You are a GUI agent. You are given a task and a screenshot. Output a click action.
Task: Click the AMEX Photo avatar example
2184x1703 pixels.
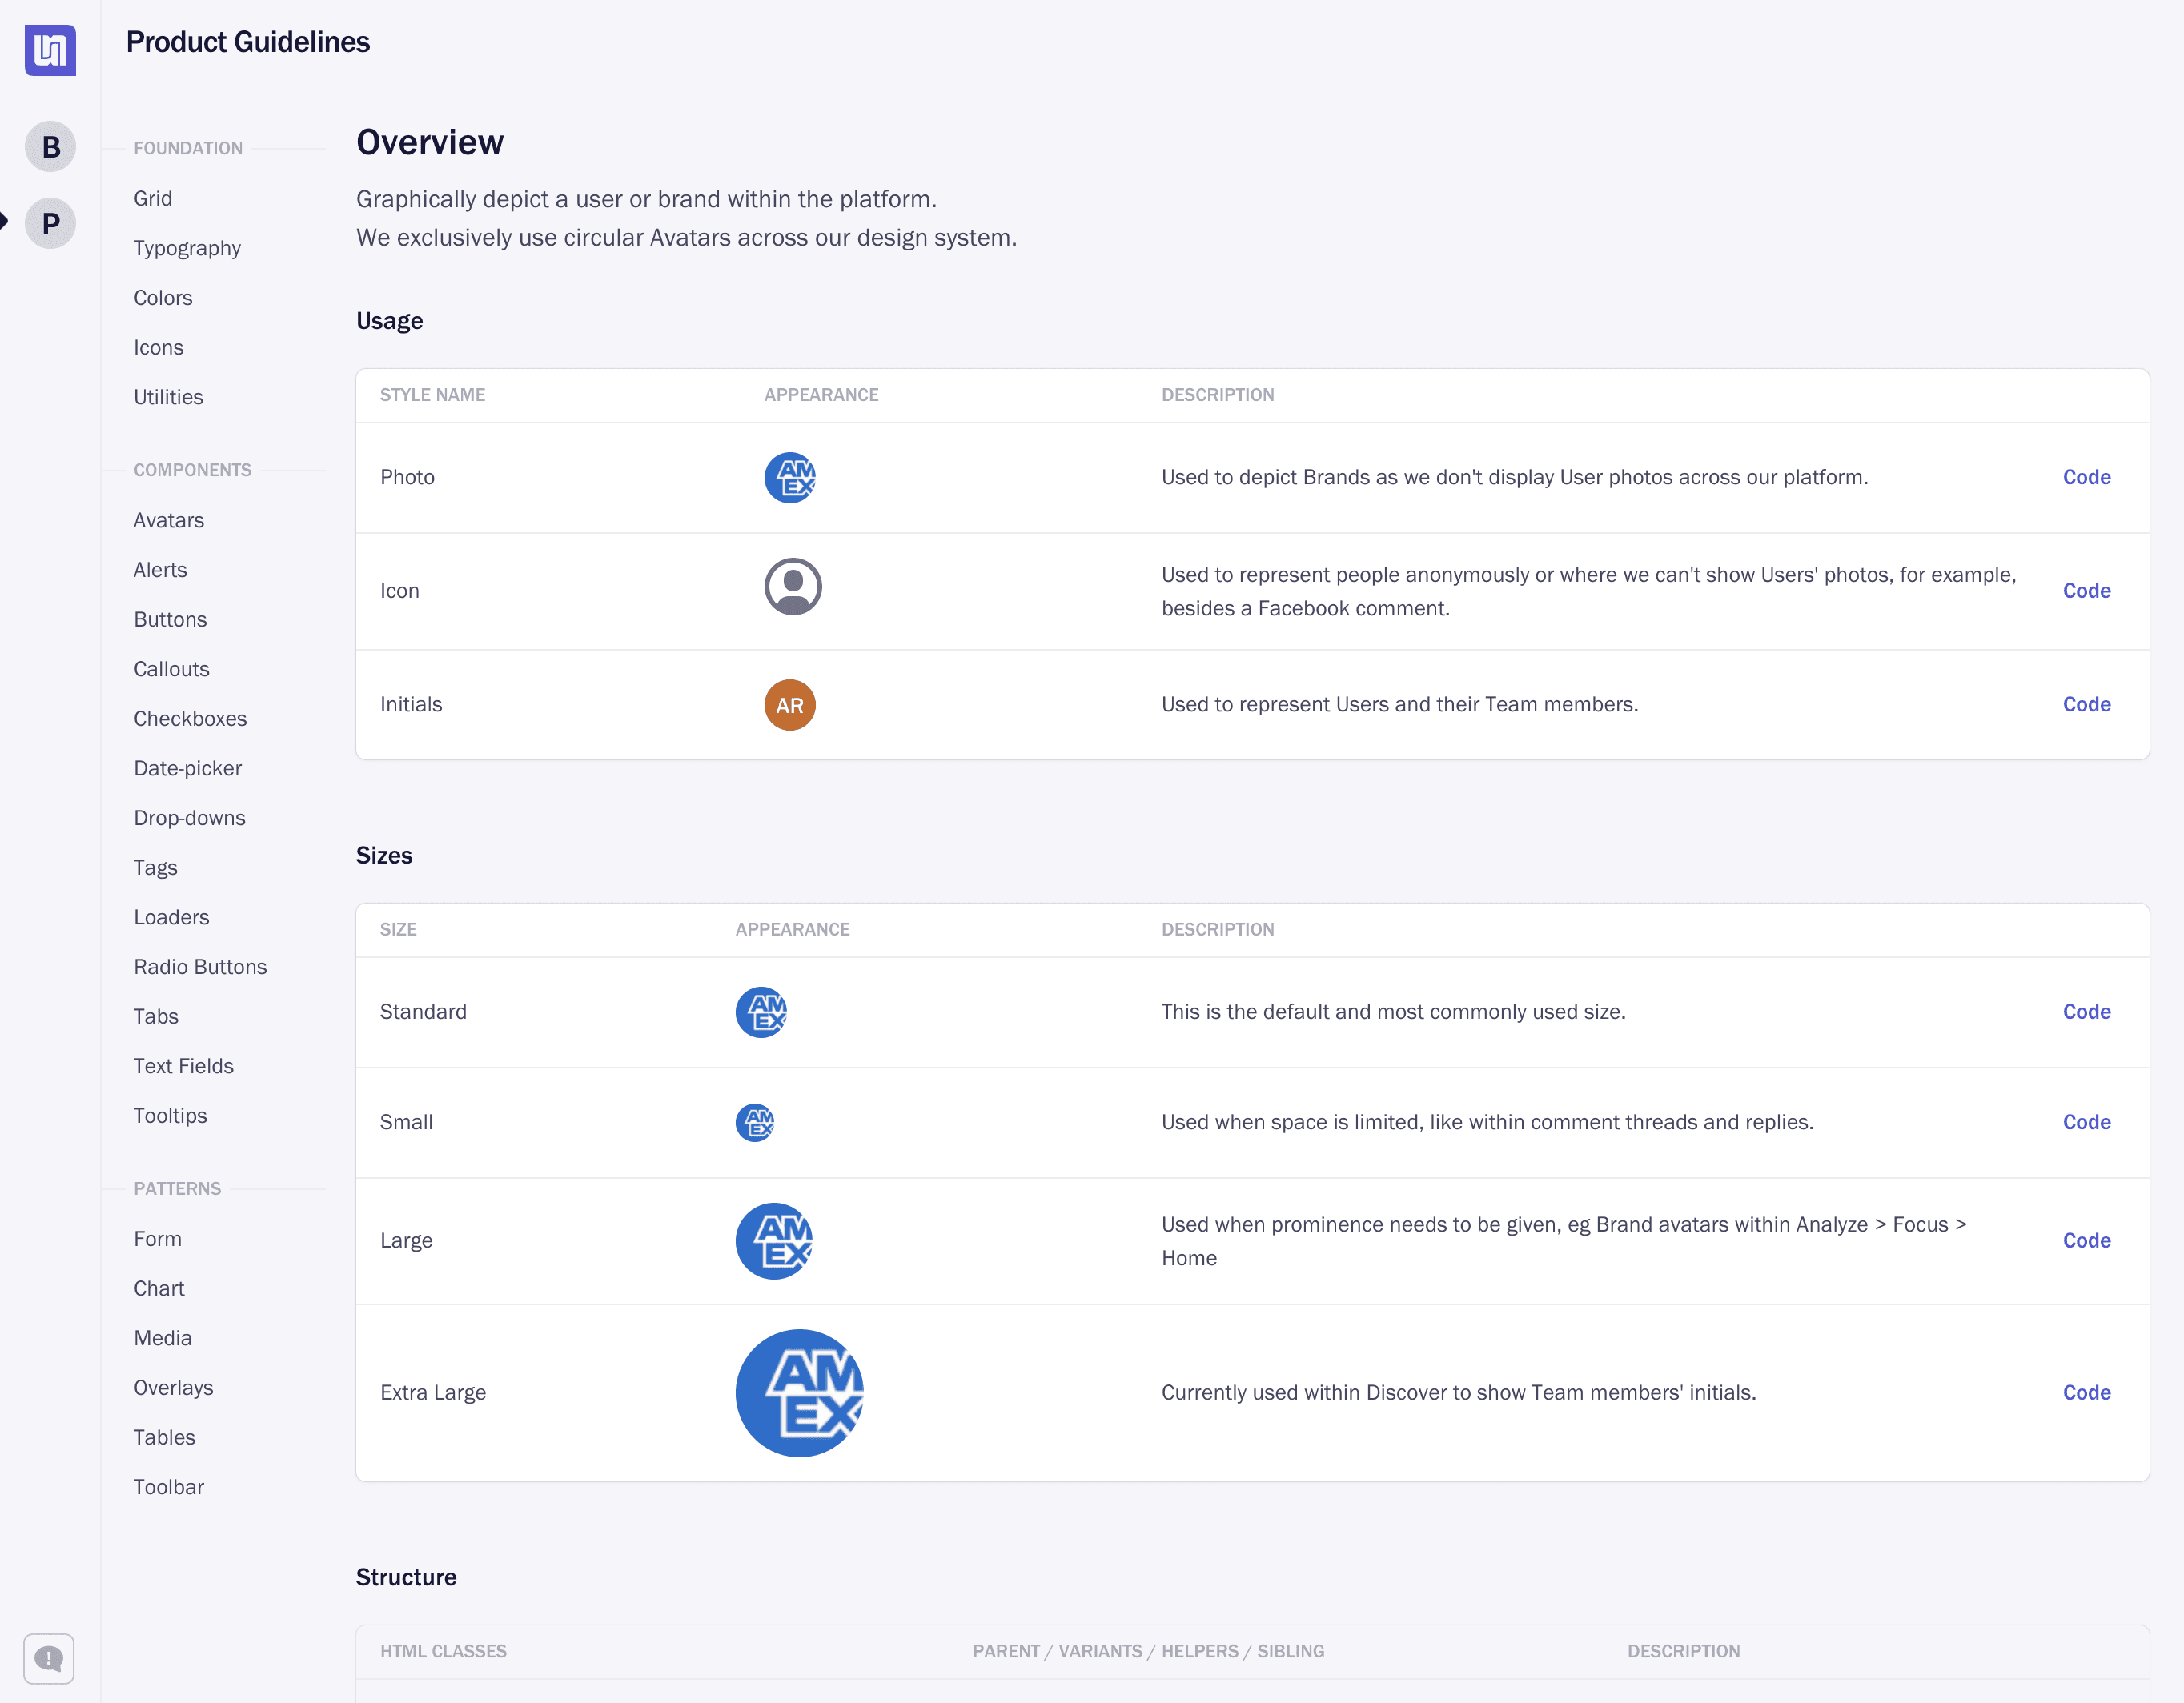coord(789,477)
